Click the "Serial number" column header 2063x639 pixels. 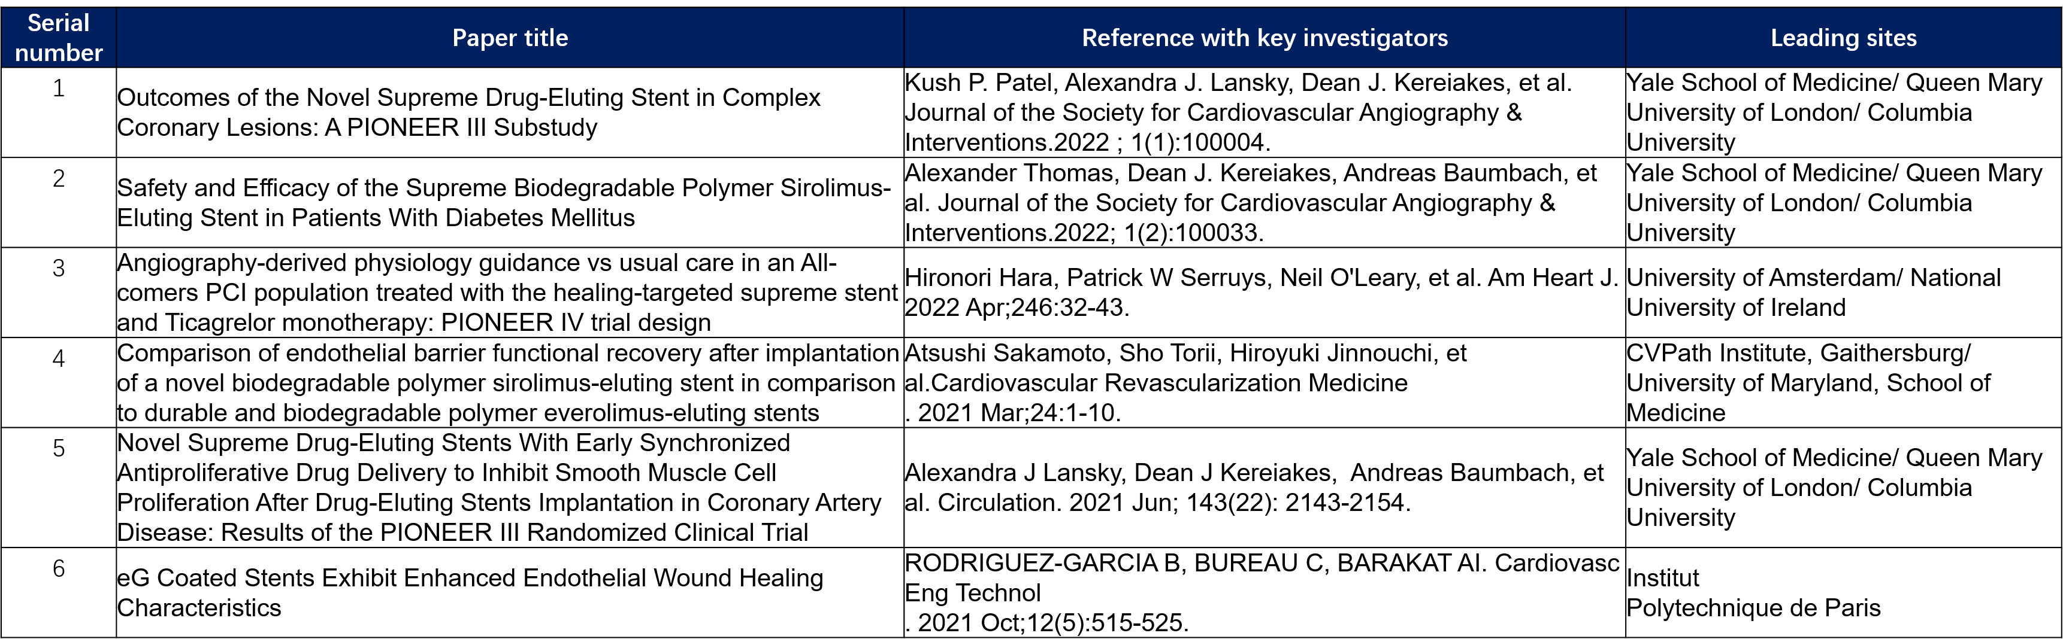tap(59, 38)
